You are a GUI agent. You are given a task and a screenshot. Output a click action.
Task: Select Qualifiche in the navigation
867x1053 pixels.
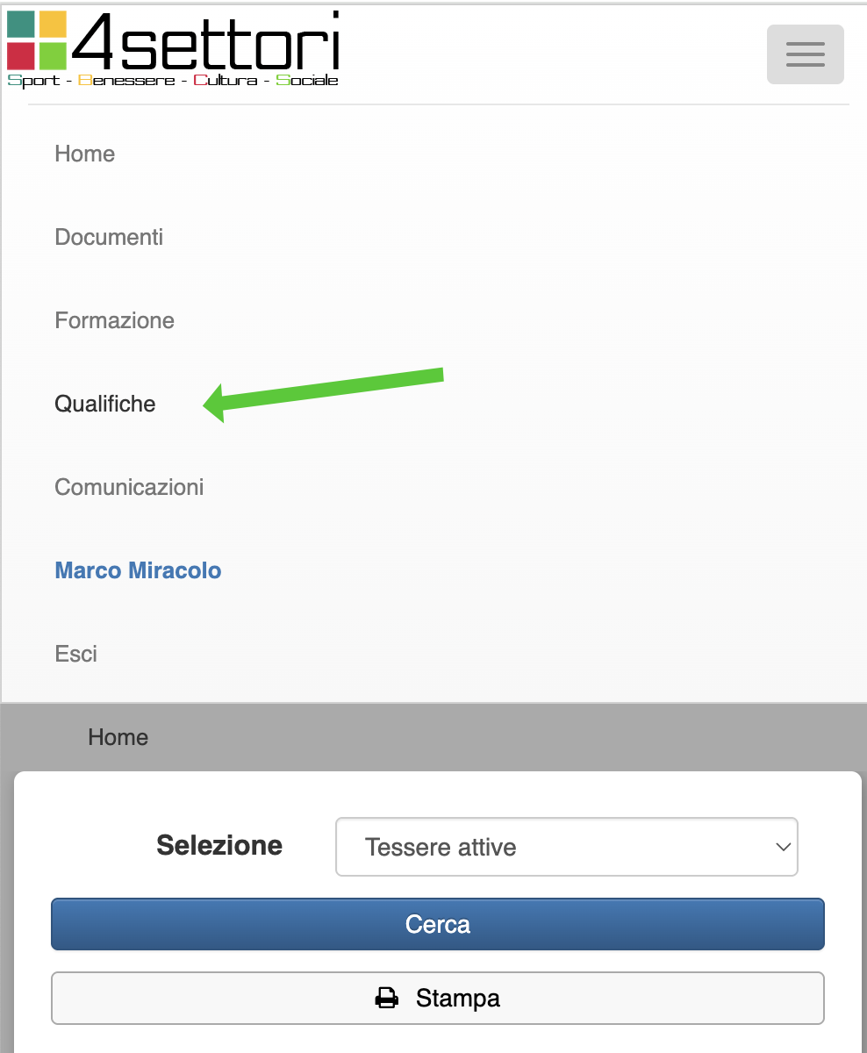[x=105, y=404]
